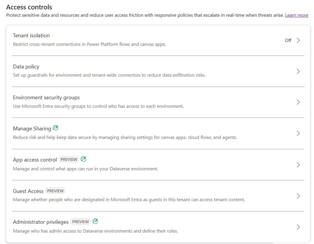Click the App access control row chevron
314x244 pixels.
298,165
